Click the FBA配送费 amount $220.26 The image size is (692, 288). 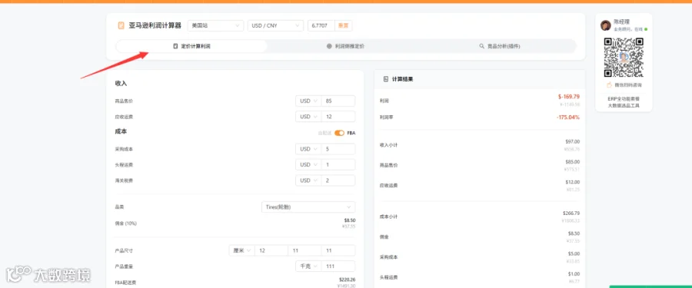[347, 280]
